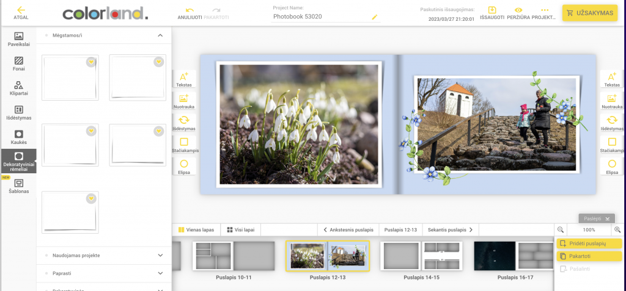The image size is (626, 291).
Task: Duplicate spread with yellow Pakartoti button
Action: click(589, 256)
